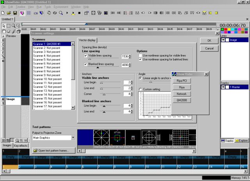Uncheck Visible lines spacing checkbox
Image resolution: width=250 pixels, height=181 pixels.
tap(86, 56)
